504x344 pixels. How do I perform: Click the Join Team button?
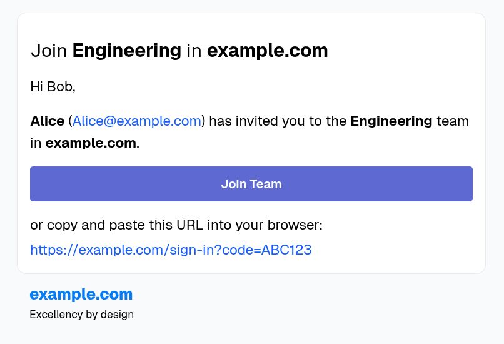point(251,184)
